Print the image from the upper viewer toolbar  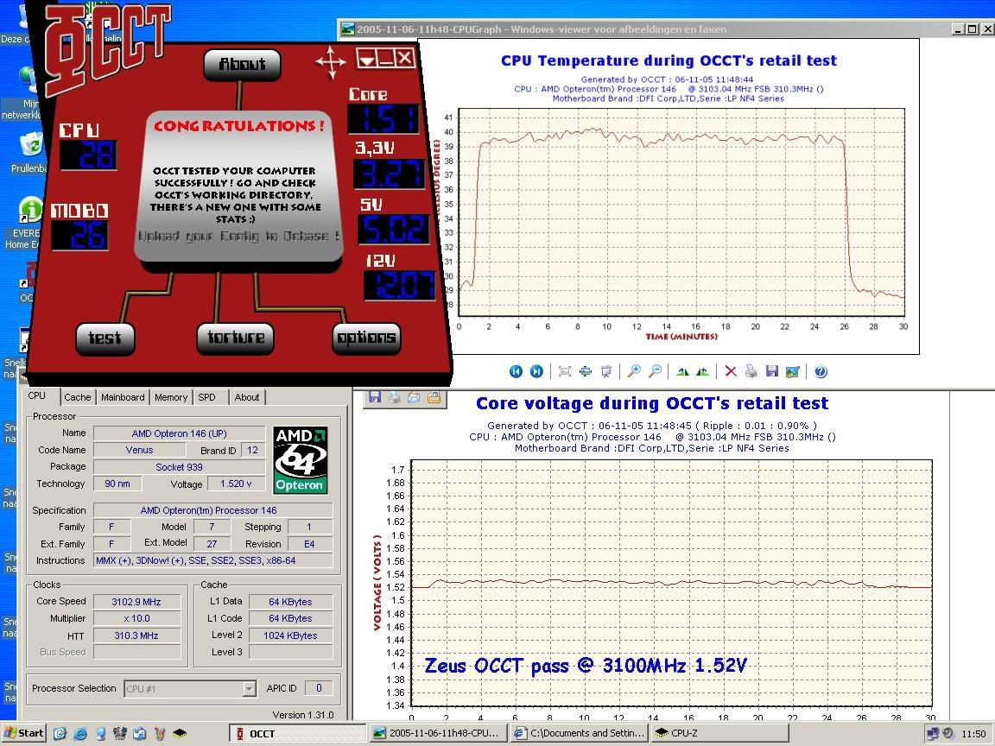coord(751,372)
